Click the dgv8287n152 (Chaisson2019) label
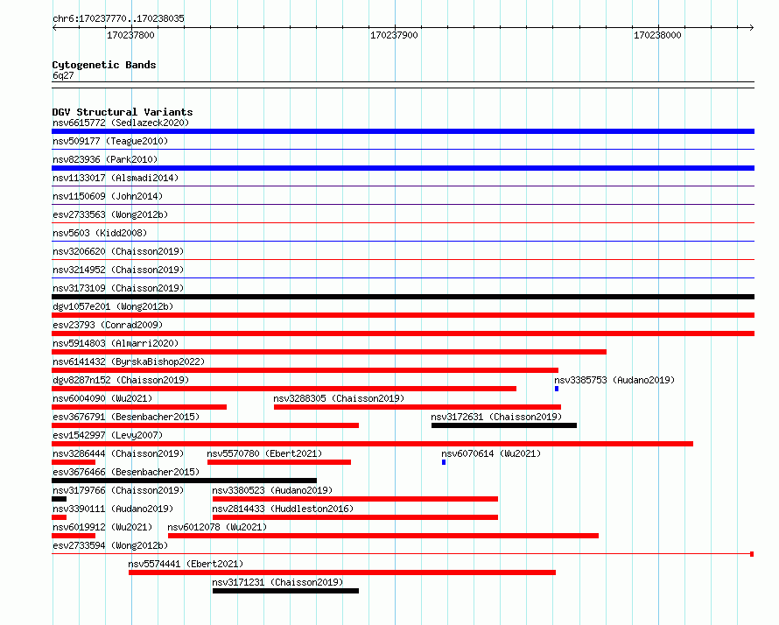 tap(121, 380)
